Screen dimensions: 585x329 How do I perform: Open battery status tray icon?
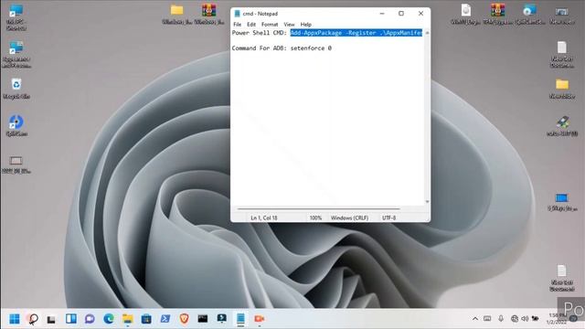click(x=536, y=319)
